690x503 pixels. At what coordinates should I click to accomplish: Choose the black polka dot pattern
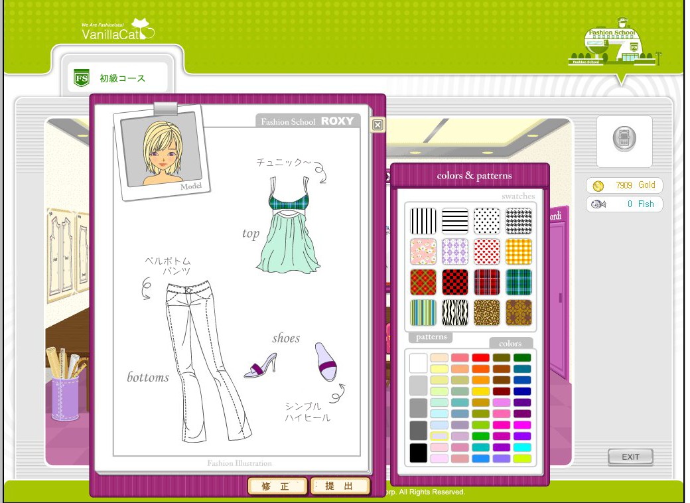coord(487,221)
